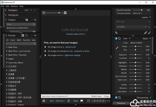Select the Crop tool icon
The height and width of the screenshot is (107, 156).
point(116,33)
